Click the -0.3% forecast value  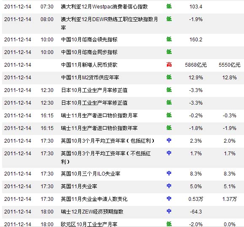coord(230,116)
